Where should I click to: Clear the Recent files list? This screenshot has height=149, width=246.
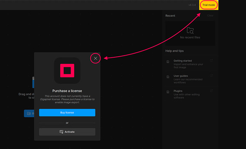click(210, 15)
